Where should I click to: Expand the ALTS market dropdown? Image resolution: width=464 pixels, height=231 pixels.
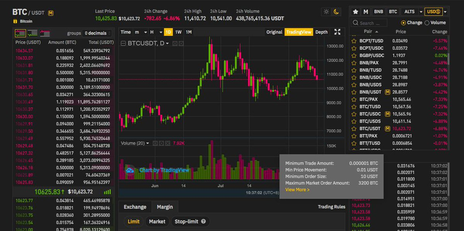[421, 12]
